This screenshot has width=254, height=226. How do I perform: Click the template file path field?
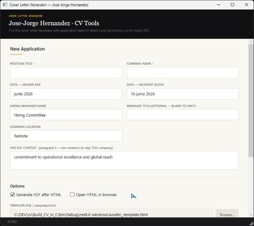click(x=111, y=214)
